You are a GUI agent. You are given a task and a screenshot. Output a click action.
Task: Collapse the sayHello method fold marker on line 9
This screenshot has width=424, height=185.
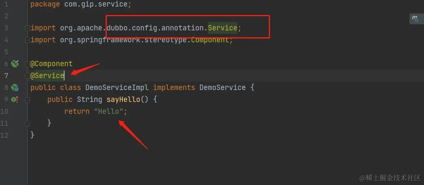[x=27, y=100]
